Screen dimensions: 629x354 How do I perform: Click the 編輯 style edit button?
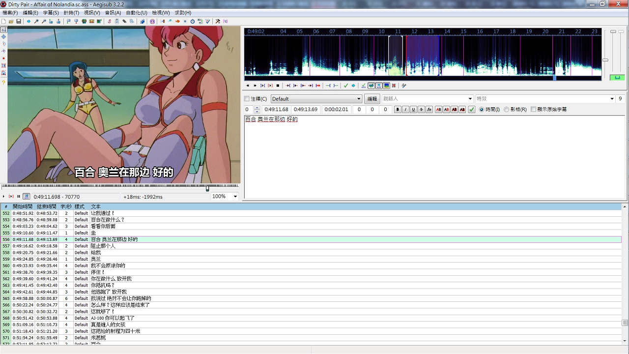[x=372, y=99]
